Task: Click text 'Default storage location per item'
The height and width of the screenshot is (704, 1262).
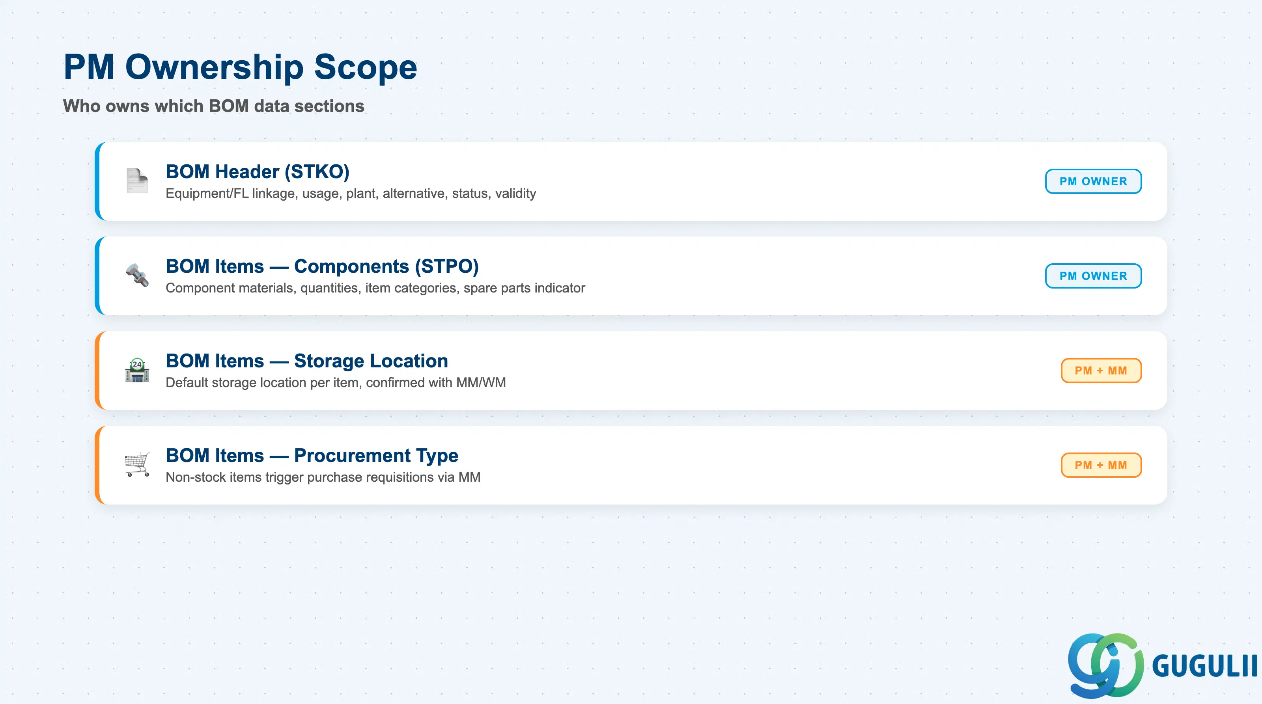Action: (263, 382)
